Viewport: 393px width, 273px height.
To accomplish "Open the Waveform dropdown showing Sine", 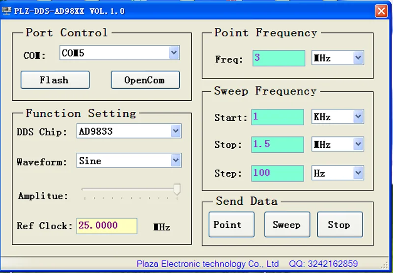I will (175, 161).
